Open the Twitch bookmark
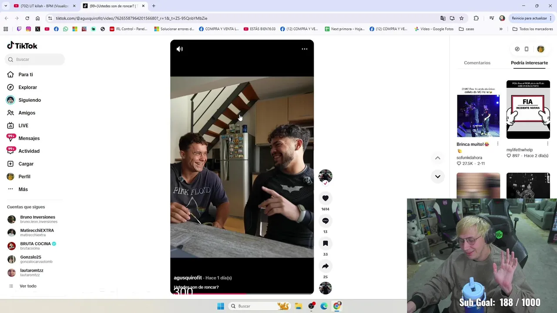Viewport: 557px width, 313px height. pyautogui.click(x=19, y=29)
